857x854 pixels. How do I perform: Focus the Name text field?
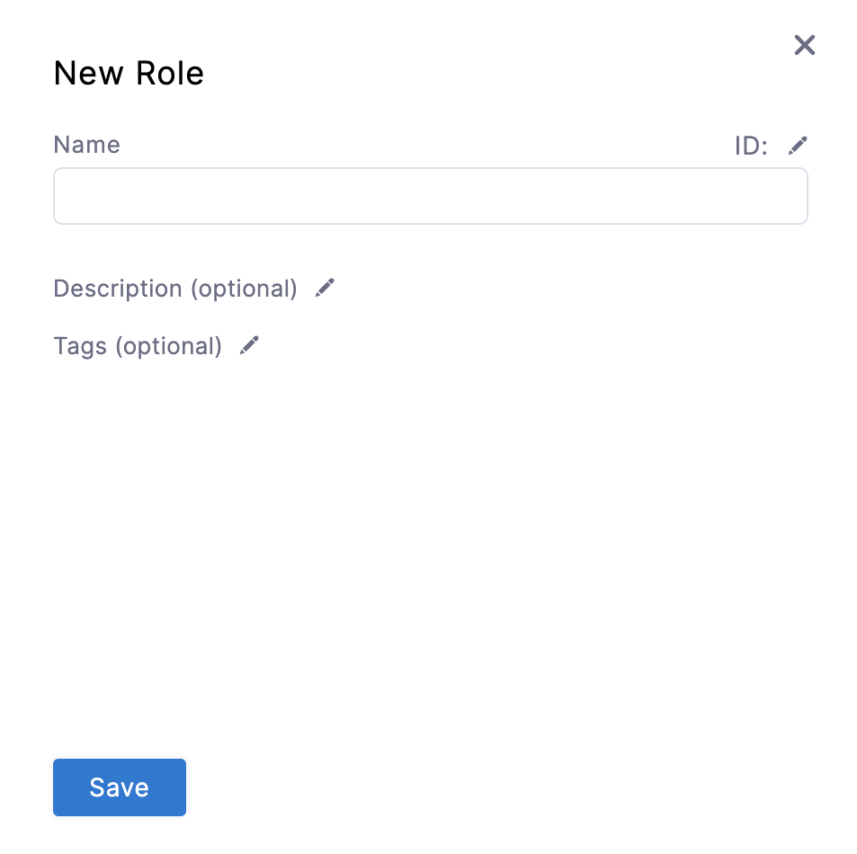[431, 196]
